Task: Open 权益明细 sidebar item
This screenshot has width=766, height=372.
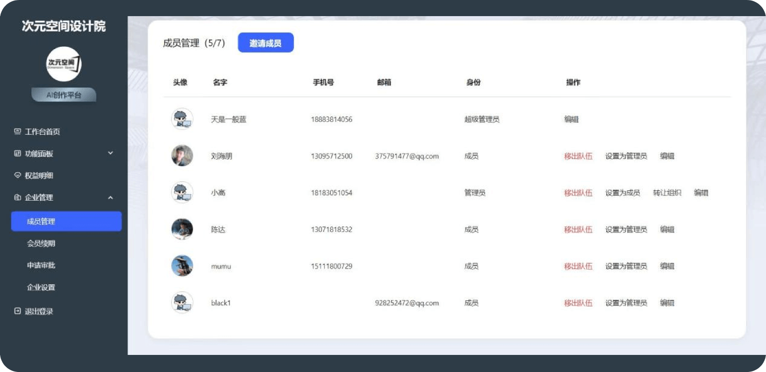Action: (39, 175)
